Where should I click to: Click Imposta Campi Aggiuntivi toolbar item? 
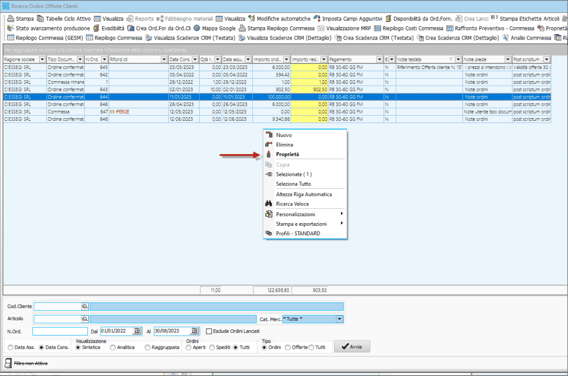[348, 19]
